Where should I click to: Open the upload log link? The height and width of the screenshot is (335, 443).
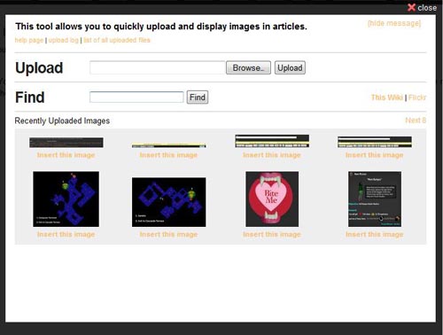click(x=64, y=40)
